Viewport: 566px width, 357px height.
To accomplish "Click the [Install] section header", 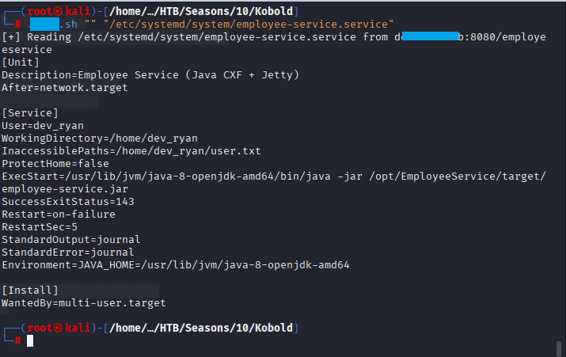I will pos(26,290).
